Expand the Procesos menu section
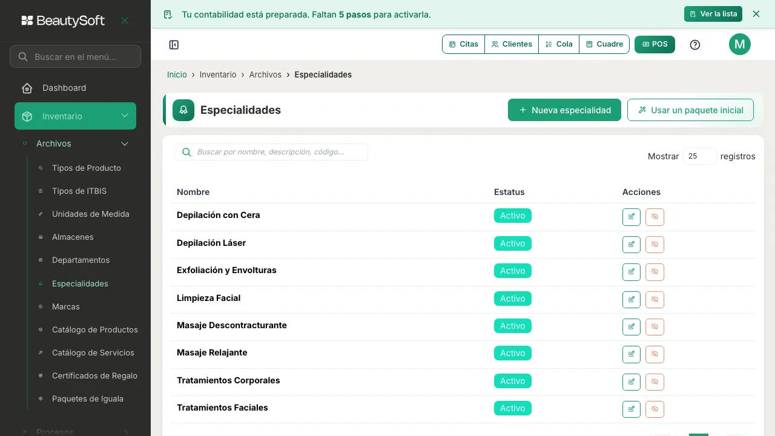 [75, 431]
